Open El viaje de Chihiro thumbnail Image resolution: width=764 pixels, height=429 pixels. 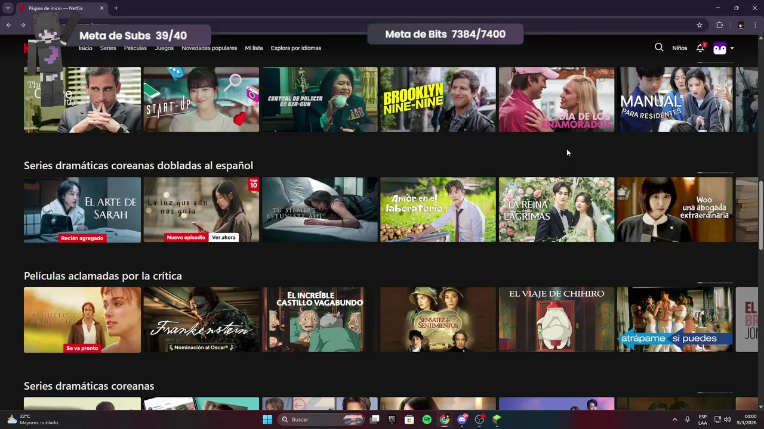pos(556,320)
